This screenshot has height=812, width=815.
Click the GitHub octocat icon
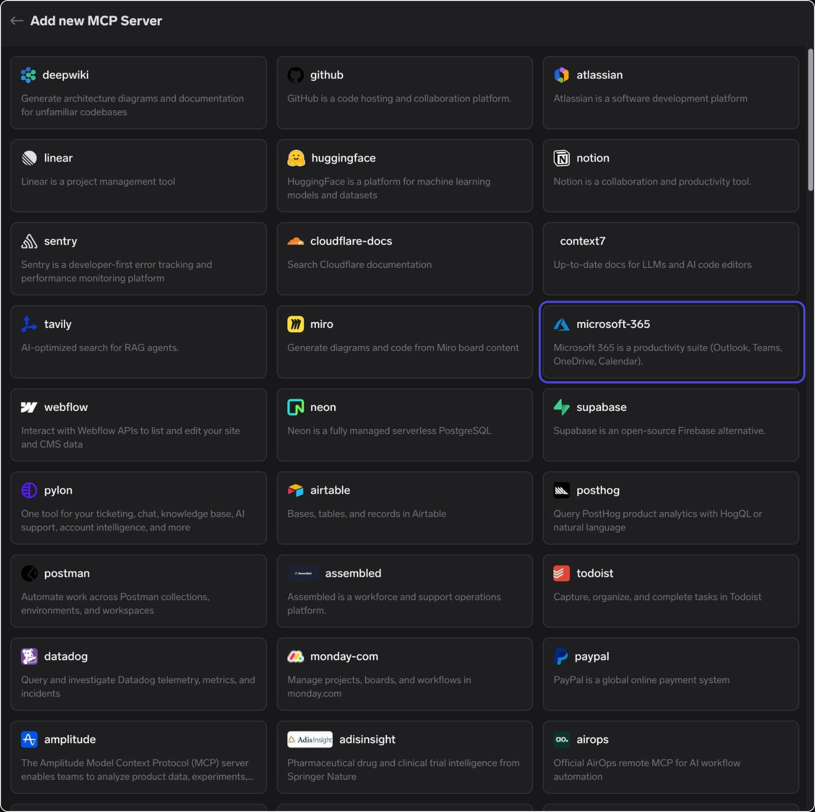coord(295,75)
